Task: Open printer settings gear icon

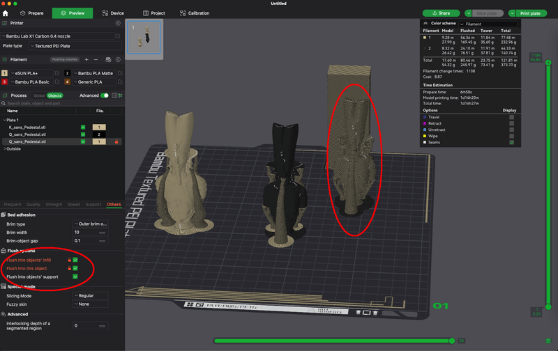Action: (118, 23)
